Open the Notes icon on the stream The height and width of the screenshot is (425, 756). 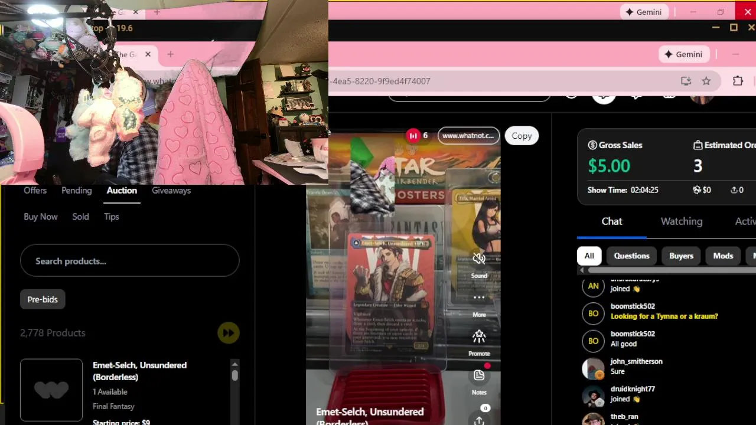pos(479,375)
